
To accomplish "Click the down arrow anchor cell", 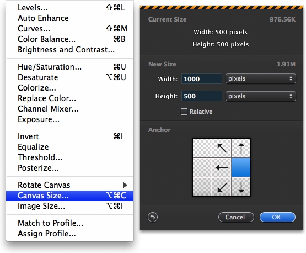I will pyautogui.click(x=241, y=187).
